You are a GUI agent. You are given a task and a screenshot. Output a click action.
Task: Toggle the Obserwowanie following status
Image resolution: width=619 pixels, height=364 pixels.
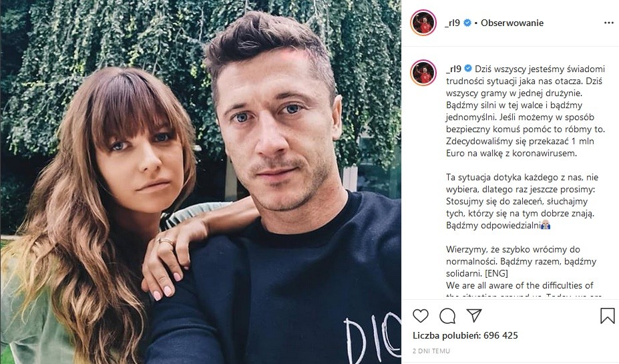pos(512,23)
